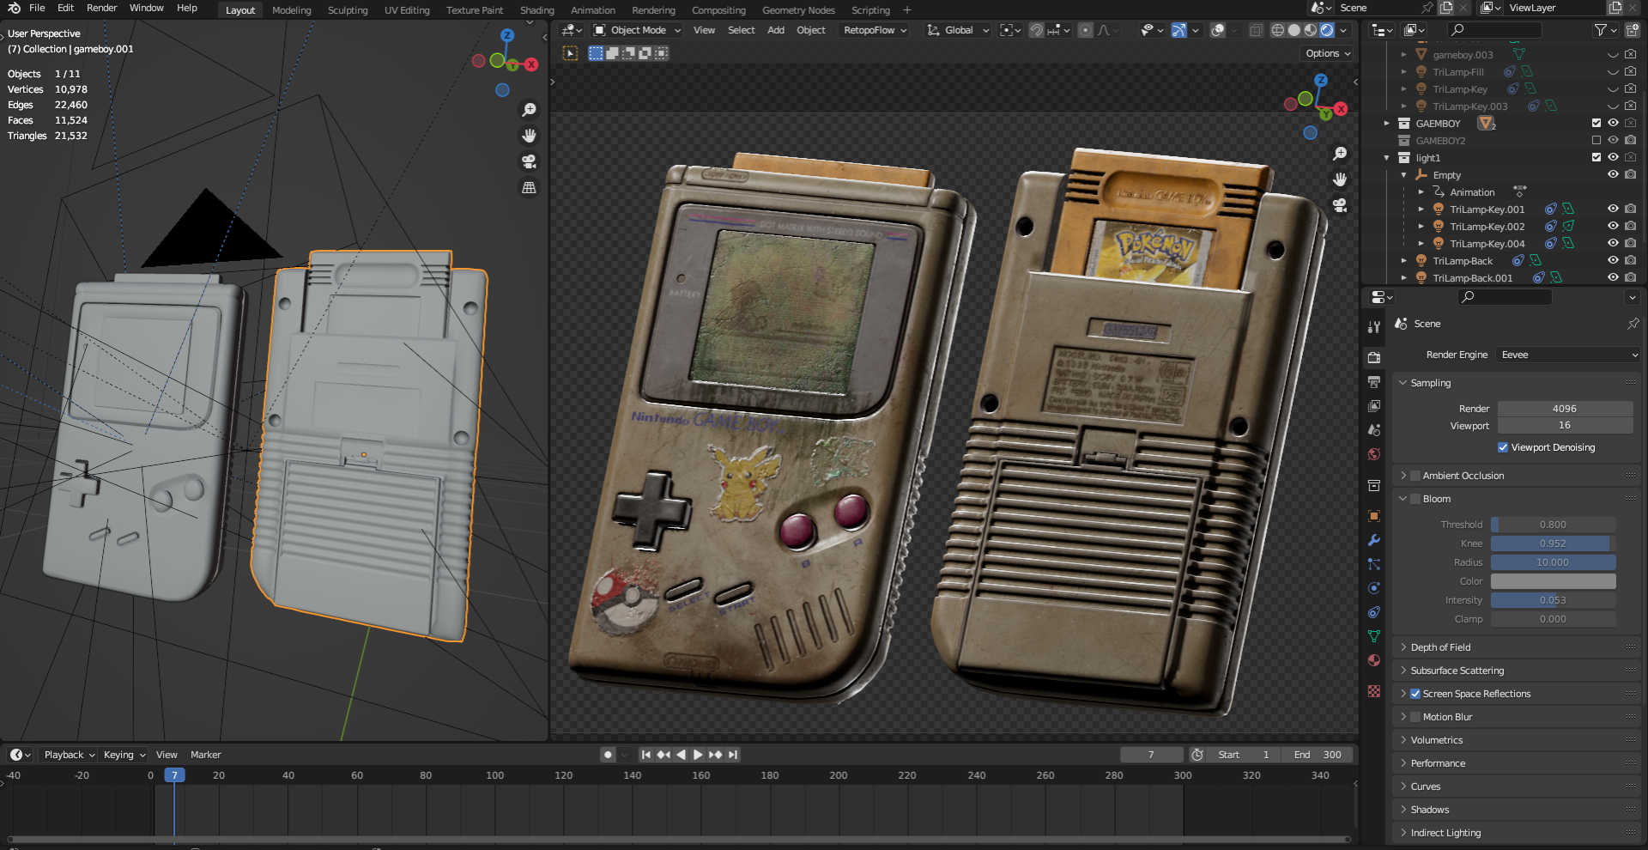Enable the Motion Blur checkbox
1648x850 pixels.
click(x=1415, y=717)
